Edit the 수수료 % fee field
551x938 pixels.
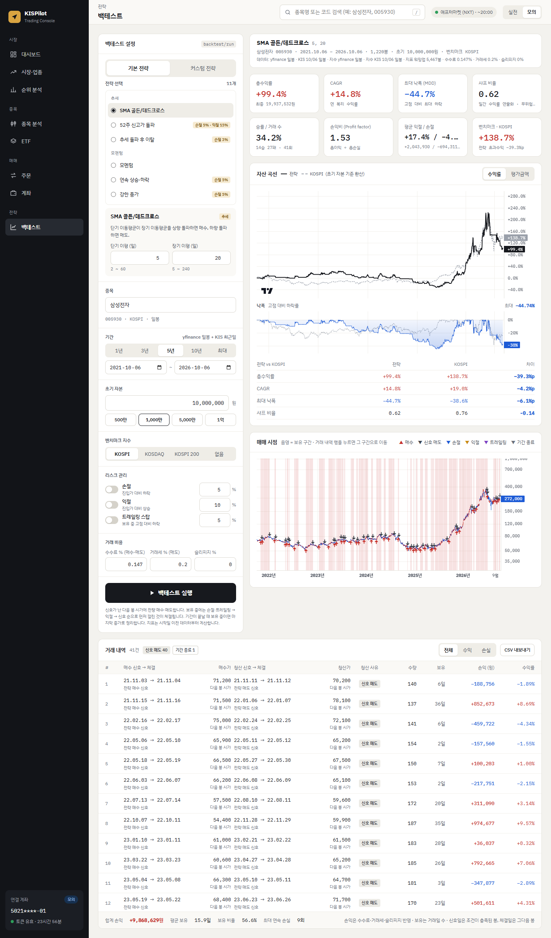point(126,564)
